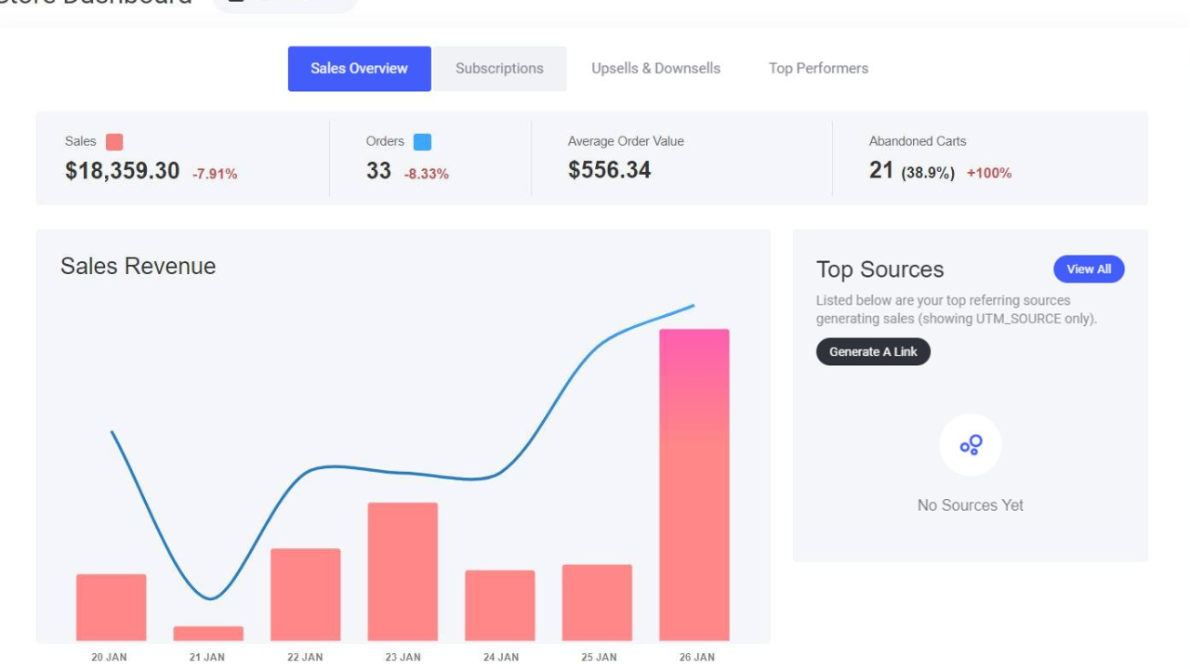Select the 24 JAN revenue bar
1190x669 pixels.
(500, 605)
